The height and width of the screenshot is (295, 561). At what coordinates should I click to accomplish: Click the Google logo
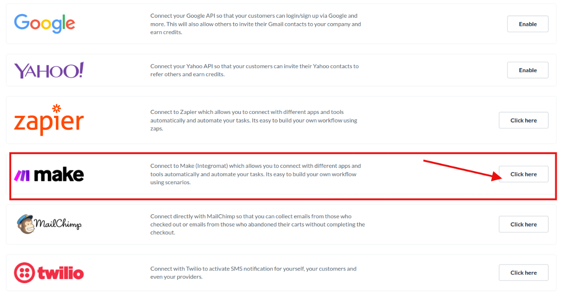click(44, 24)
